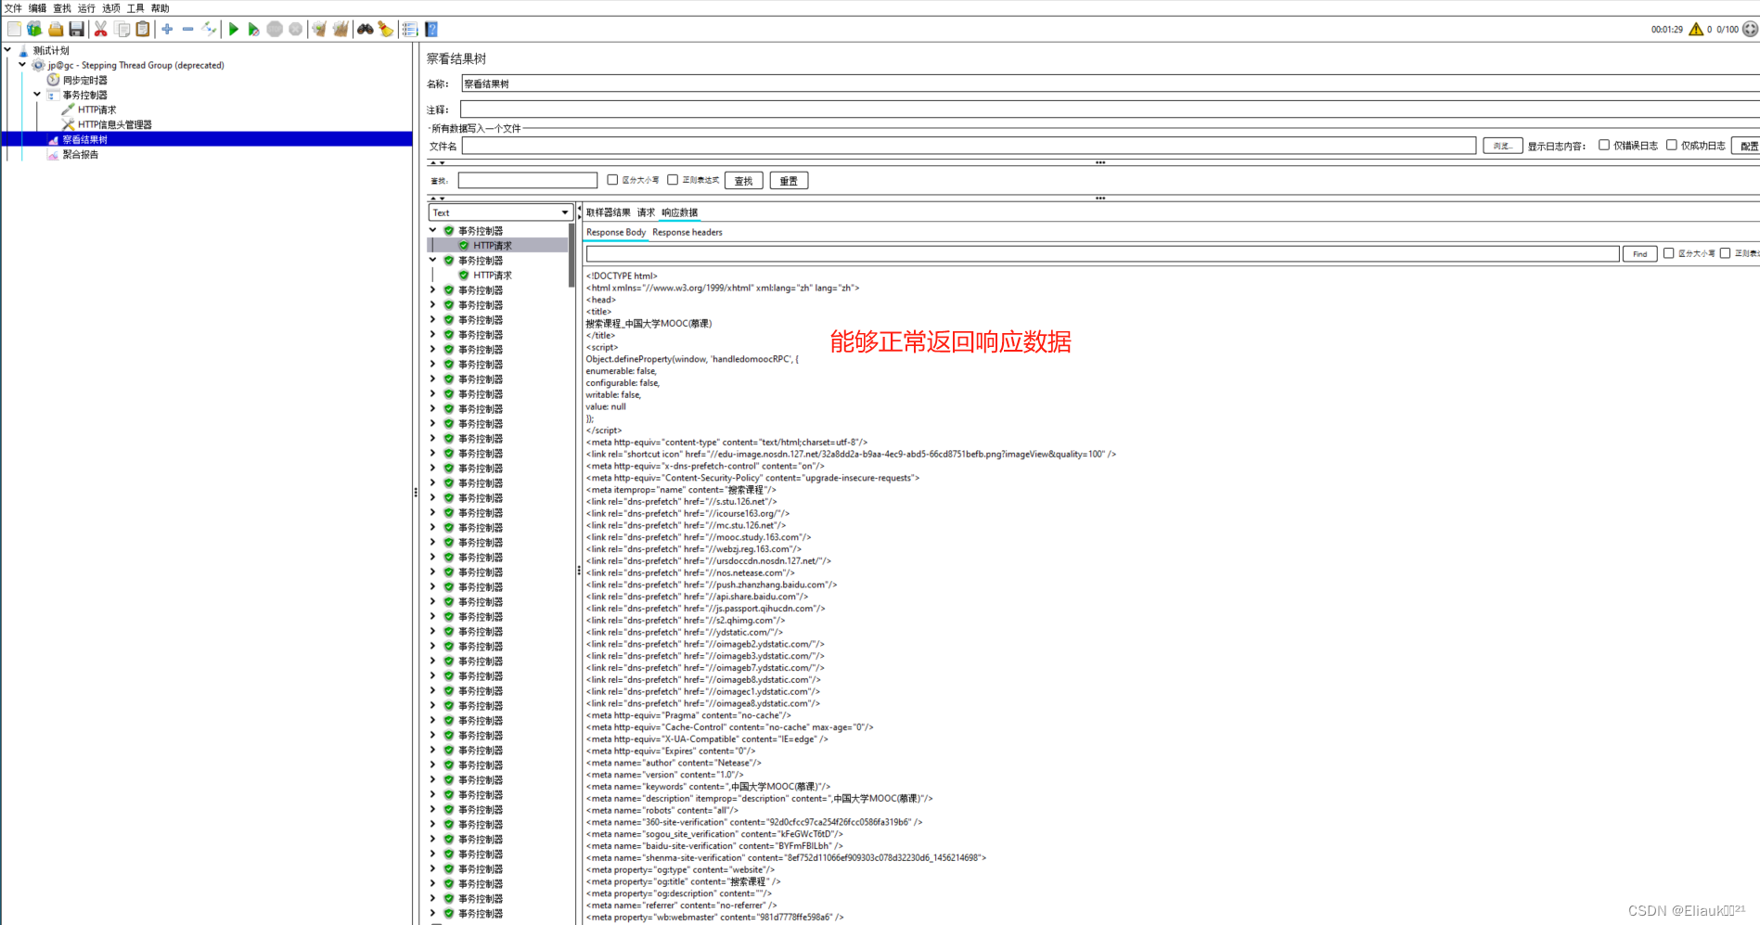
Task: Open the 文件 menu
Action: pos(13,8)
